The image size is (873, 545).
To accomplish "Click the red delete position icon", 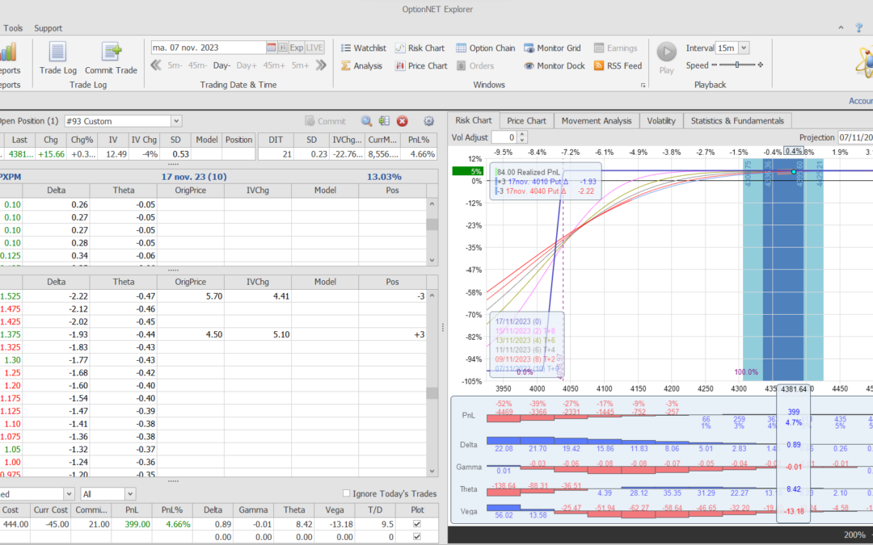I will click(x=402, y=121).
